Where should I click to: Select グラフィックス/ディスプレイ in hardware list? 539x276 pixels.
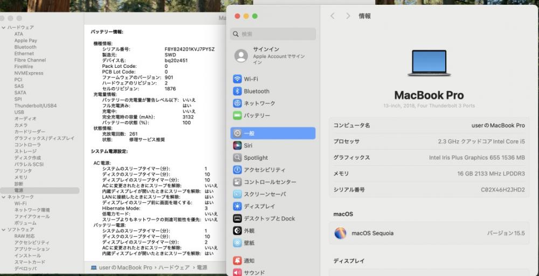pyautogui.click(x=44, y=138)
